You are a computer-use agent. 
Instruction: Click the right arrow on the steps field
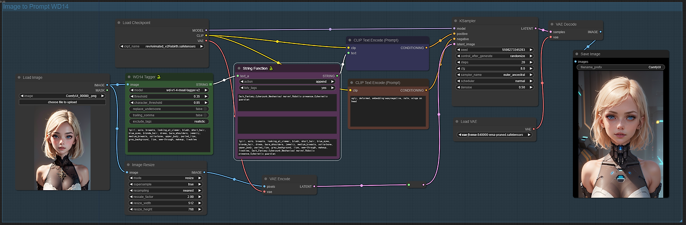[531, 62]
